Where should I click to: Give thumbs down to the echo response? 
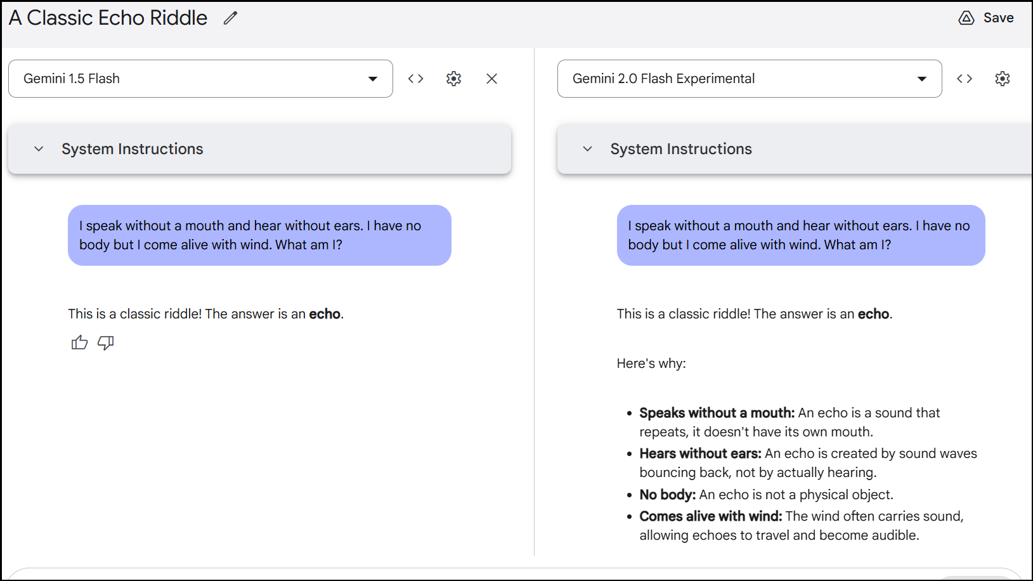pos(106,343)
